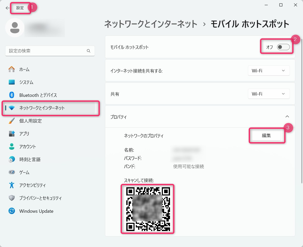This screenshot has height=247, width=303.
Task: Click the モバイル ホットスポット page title
Action: (250, 24)
